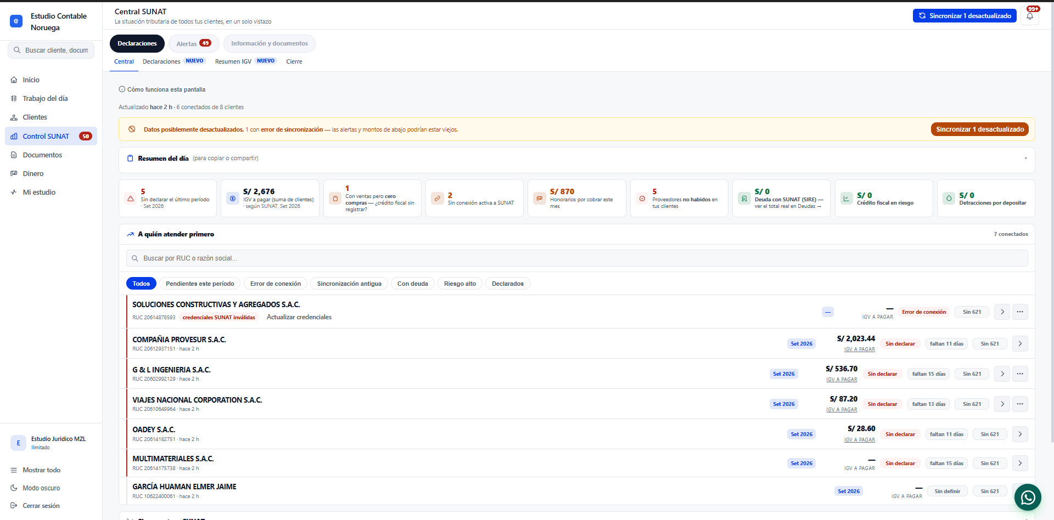
Task: Click orange Sincronizar 1 desactualizado banner button
Action: pos(980,129)
